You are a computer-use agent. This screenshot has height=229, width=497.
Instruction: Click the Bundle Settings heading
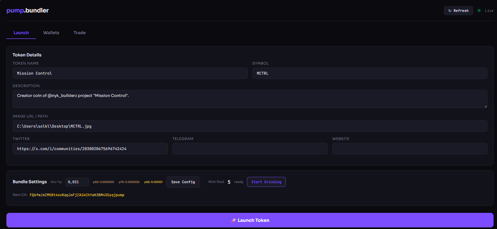pyautogui.click(x=30, y=182)
